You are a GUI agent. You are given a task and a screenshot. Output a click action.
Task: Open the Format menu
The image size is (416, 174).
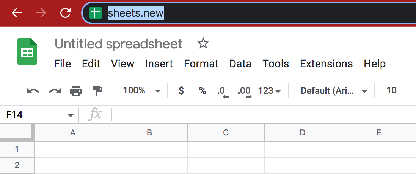201,64
